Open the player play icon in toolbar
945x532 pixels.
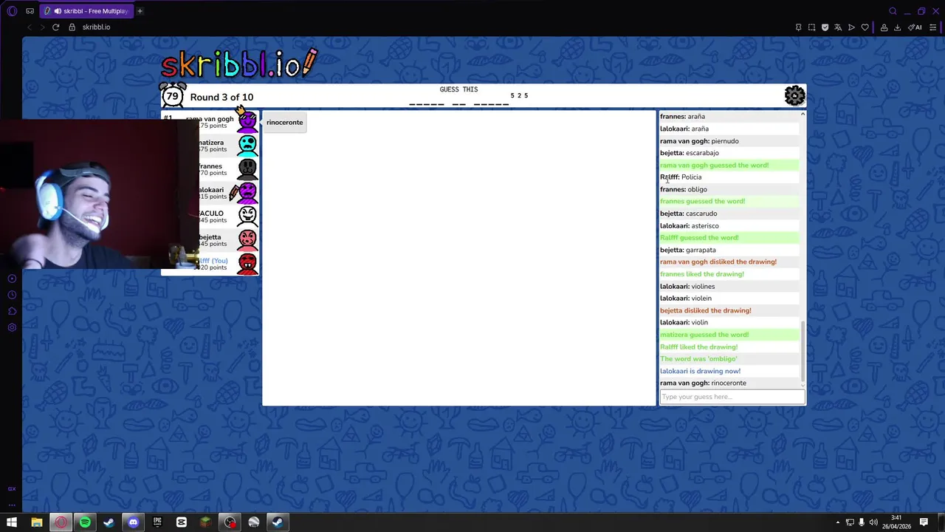[851, 27]
